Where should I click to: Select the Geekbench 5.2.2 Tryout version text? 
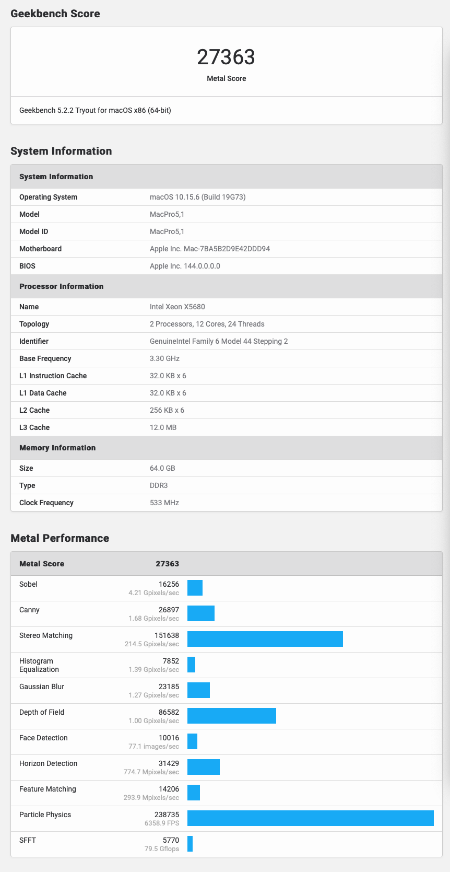coord(95,110)
